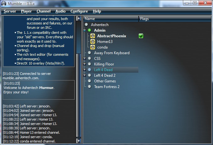Click the grey channel icon beside Ashentech
Viewport: 213px width, 145px height.
click(x=86, y=24)
